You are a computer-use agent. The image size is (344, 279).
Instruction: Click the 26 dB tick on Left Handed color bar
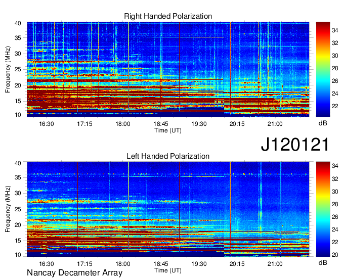(335, 217)
